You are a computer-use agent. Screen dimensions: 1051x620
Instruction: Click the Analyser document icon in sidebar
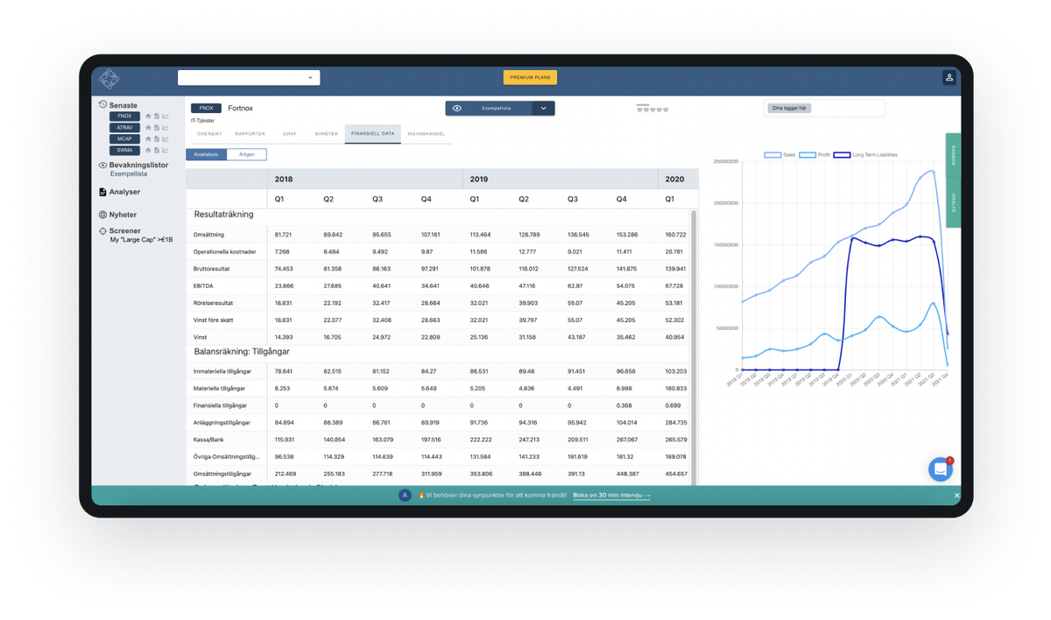(x=102, y=192)
